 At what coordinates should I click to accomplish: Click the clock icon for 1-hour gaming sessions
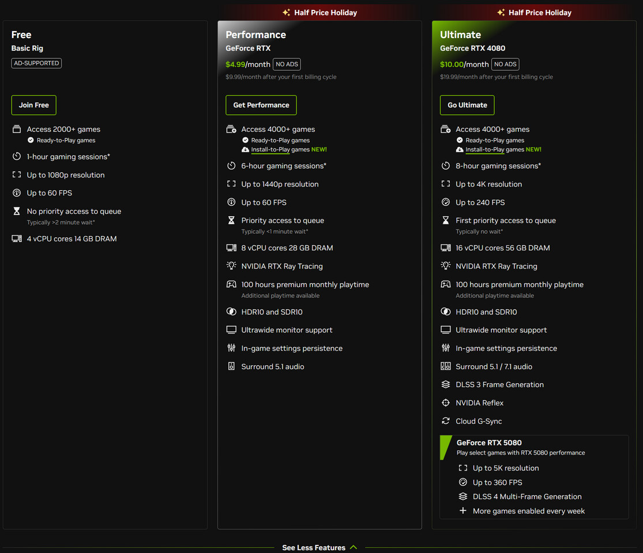(17, 157)
